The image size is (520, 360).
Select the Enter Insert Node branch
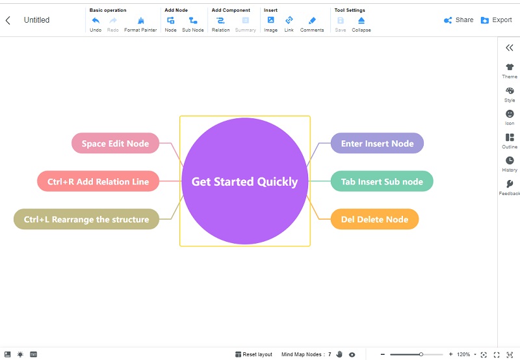pyautogui.click(x=377, y=143)
